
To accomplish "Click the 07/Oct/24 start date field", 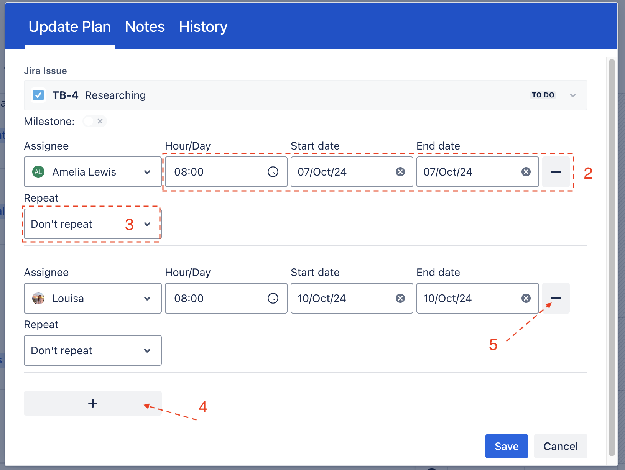I will 352,172.
